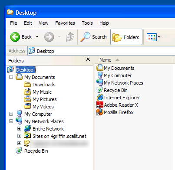
Task: Click Sites on 4griffin.scalit.net icon
Action: [27, 136]
